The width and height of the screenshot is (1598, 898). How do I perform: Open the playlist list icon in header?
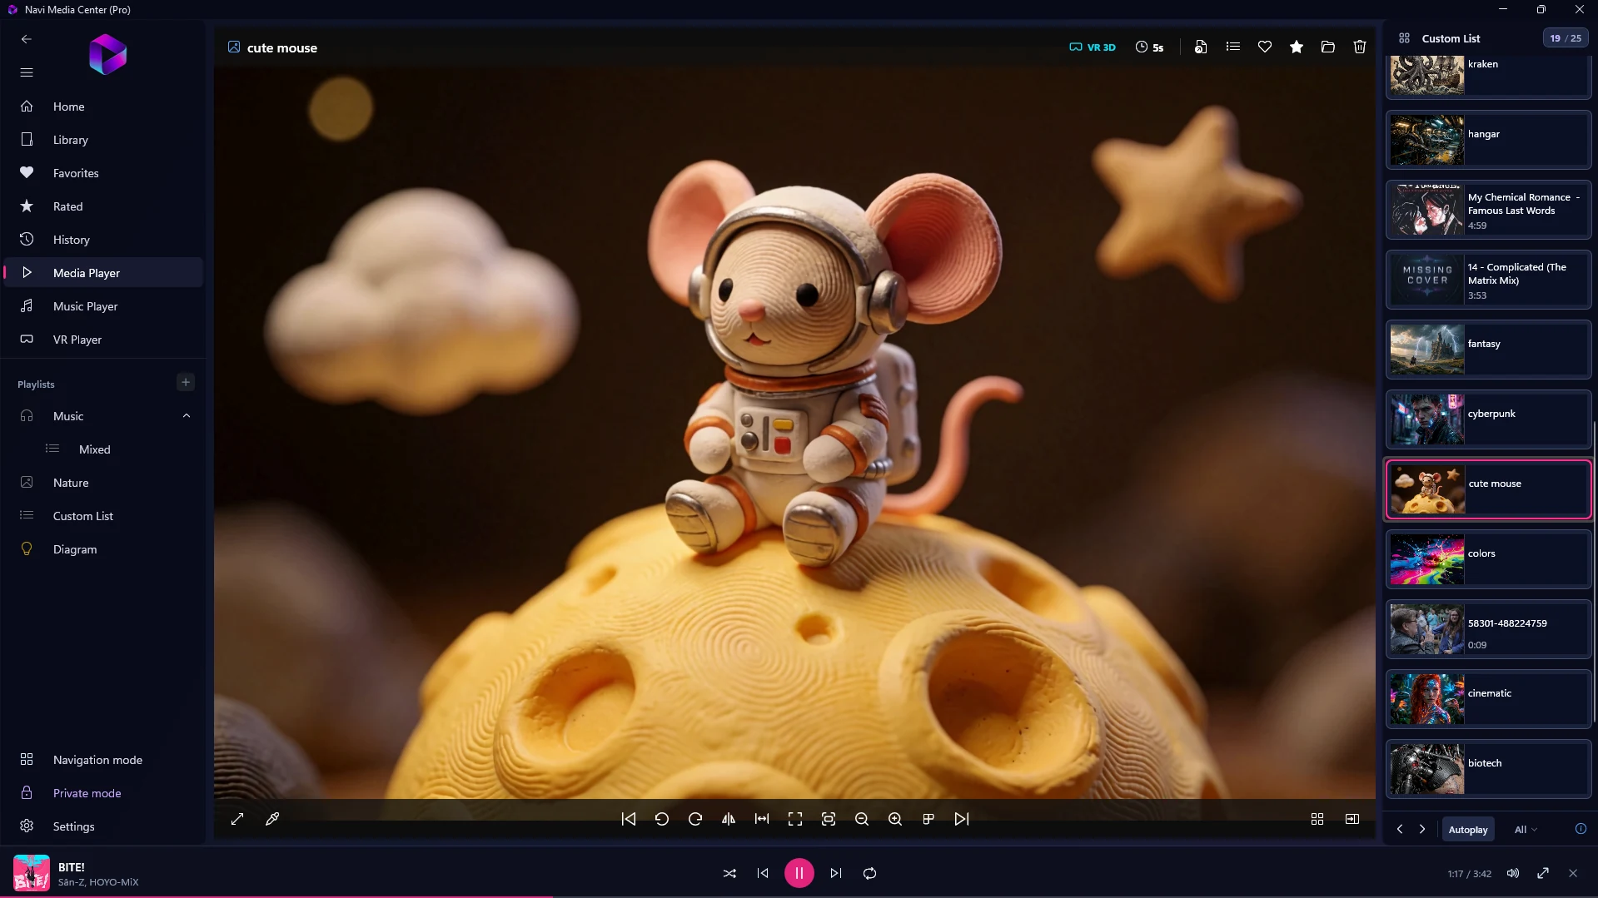click(1232, 47)
